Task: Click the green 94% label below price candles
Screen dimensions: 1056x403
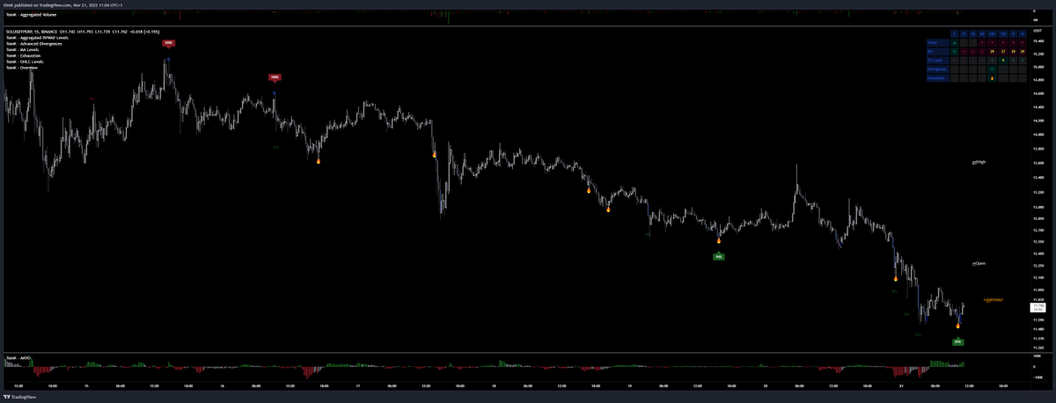Action: pyautogui.click(x=719, y=257)
